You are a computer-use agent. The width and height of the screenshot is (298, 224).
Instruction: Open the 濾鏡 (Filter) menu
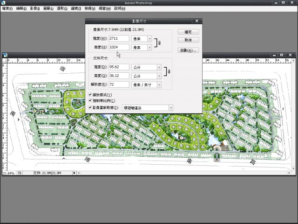76,8
